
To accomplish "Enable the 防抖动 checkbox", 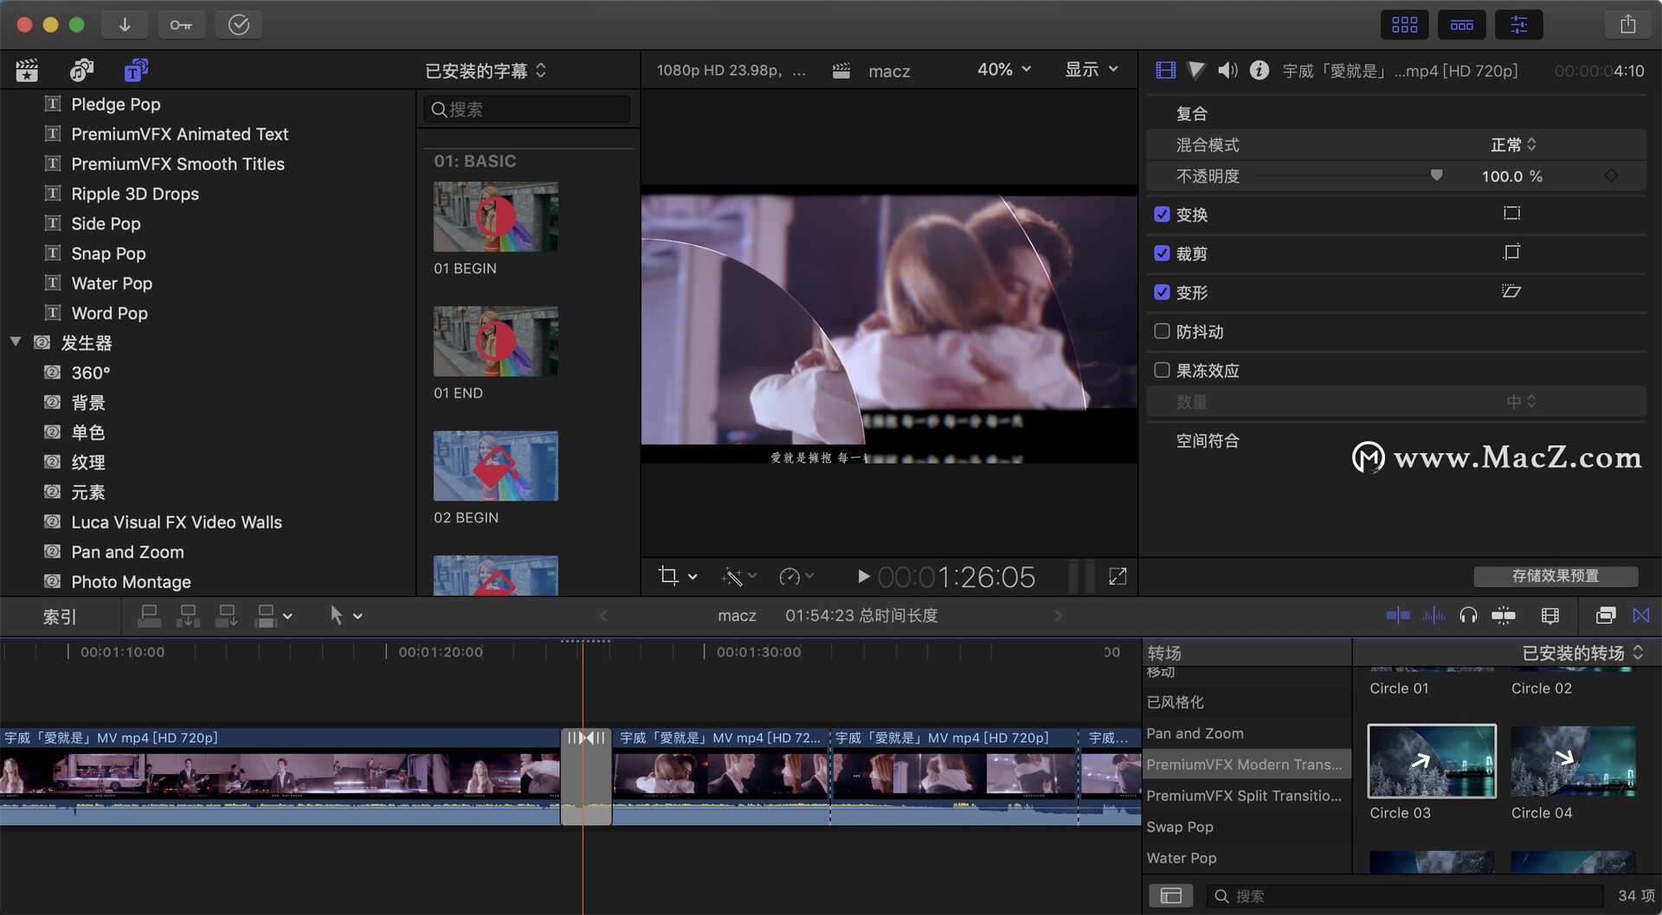I will click(x=1162, y=331).
